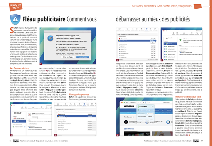Screen dimensions: 212x146
Task: Click the autofill pencil icon in the screenshot 2 toolbar
Action: [x=34, y=107]
